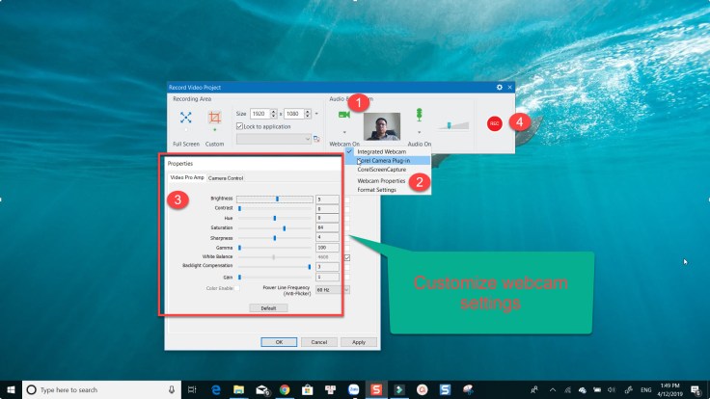
Task: Open Webcam Properties from the menu
Action: (381, 181)
